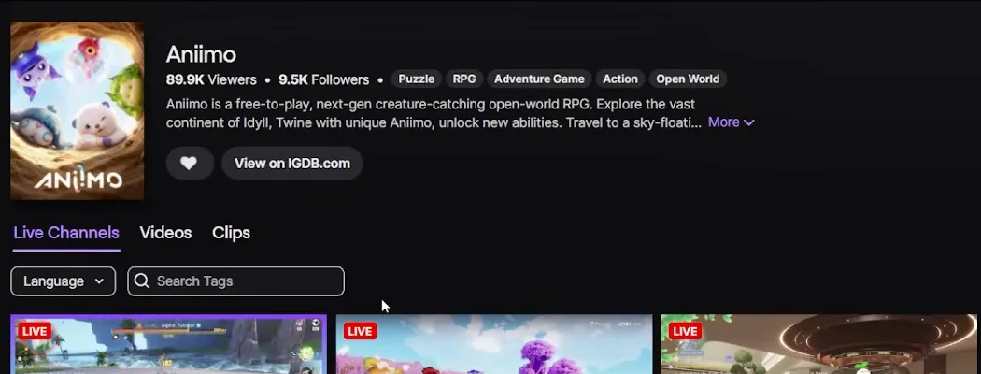The image size is (981, 374).
Task: Switch to the Clips tab
Action: point(231,233)
